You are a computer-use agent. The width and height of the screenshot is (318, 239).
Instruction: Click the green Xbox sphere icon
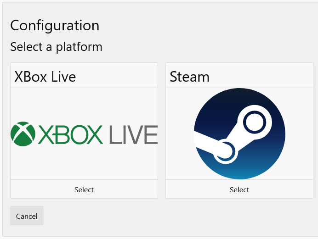pyautogui.click(x=23, y=134)
